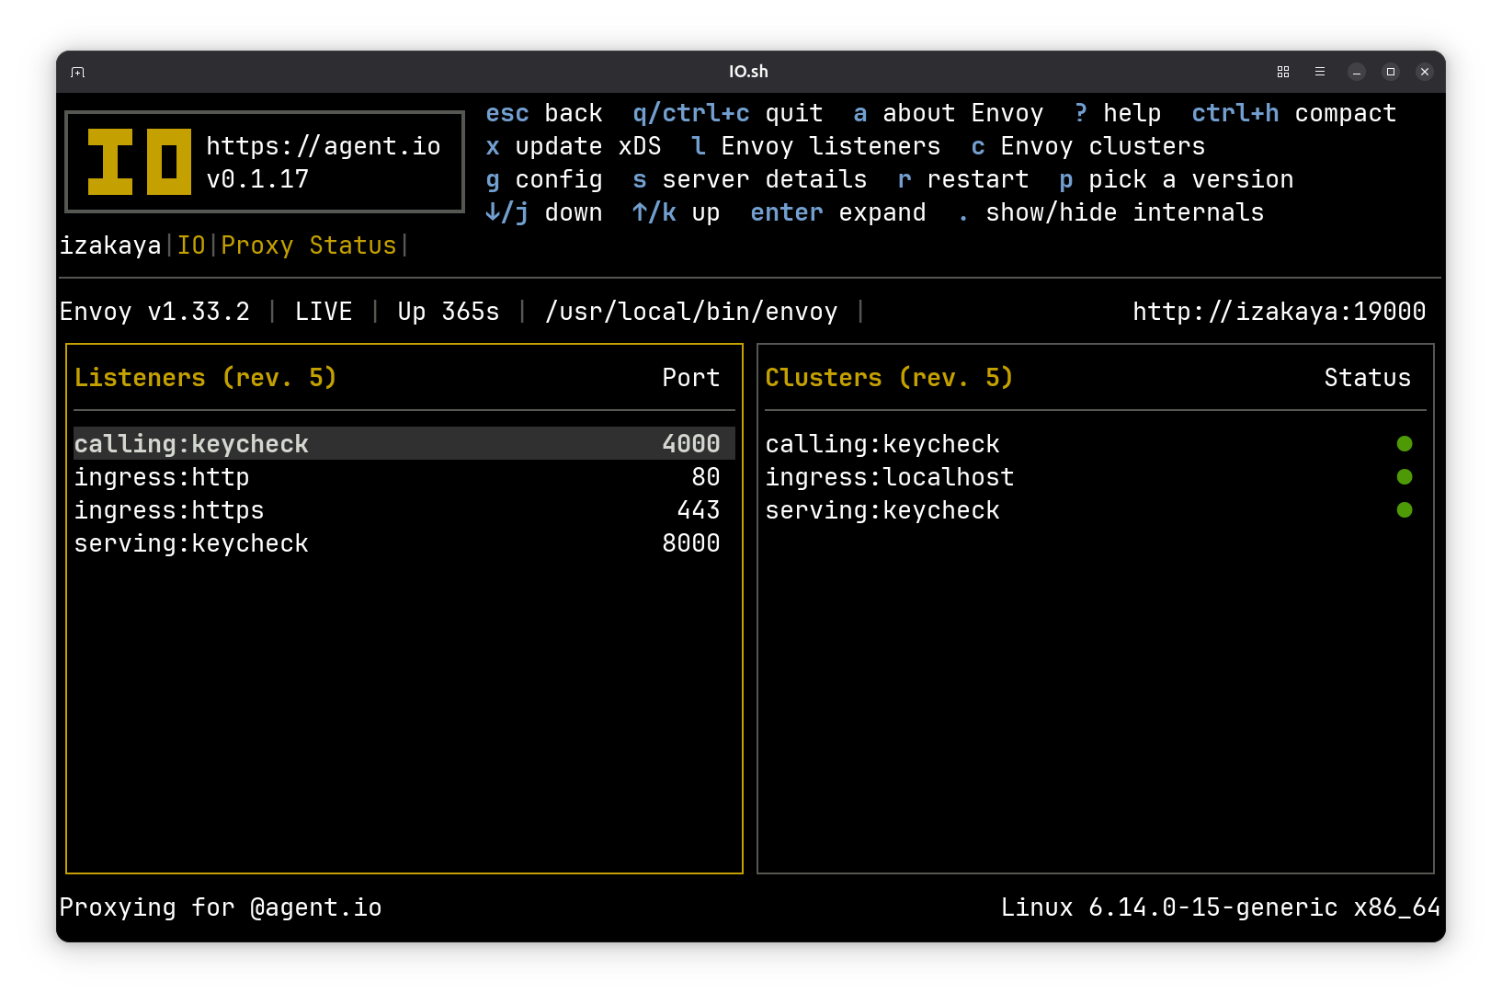Click the server details shortcut
This screenshot has width=1502, height=1004.
750,179
